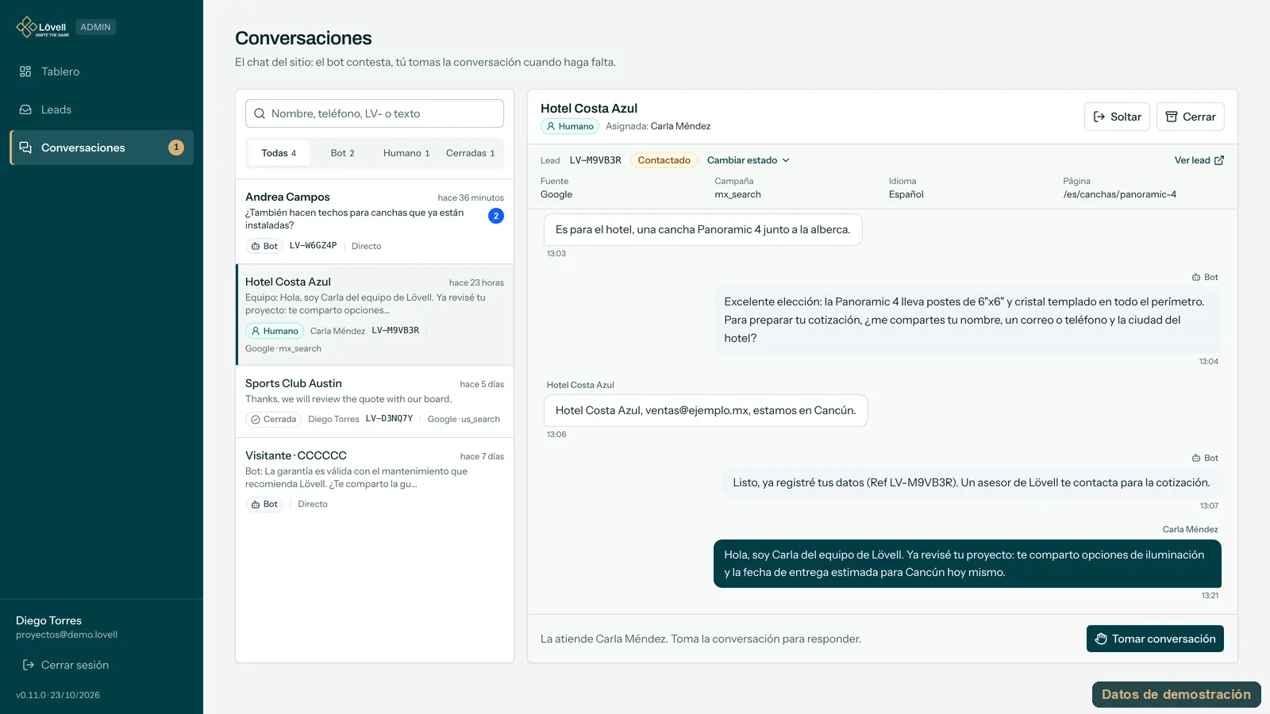Viewport: 1270px width, 714px height.
Task: Click LV-D3NQ7Y code on Sports Club Austin
Action: (389, 419)
